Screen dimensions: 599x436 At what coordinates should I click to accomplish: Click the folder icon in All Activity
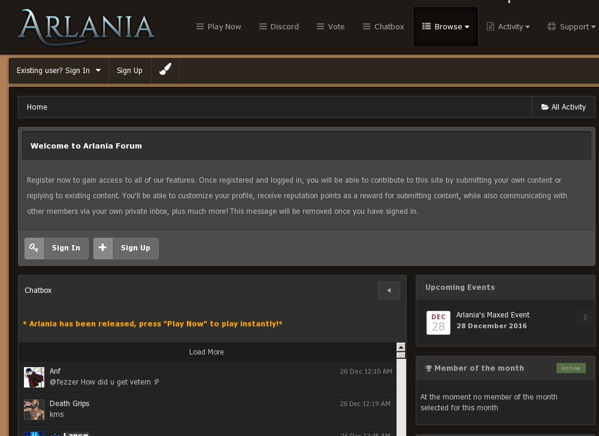point(544,107)
